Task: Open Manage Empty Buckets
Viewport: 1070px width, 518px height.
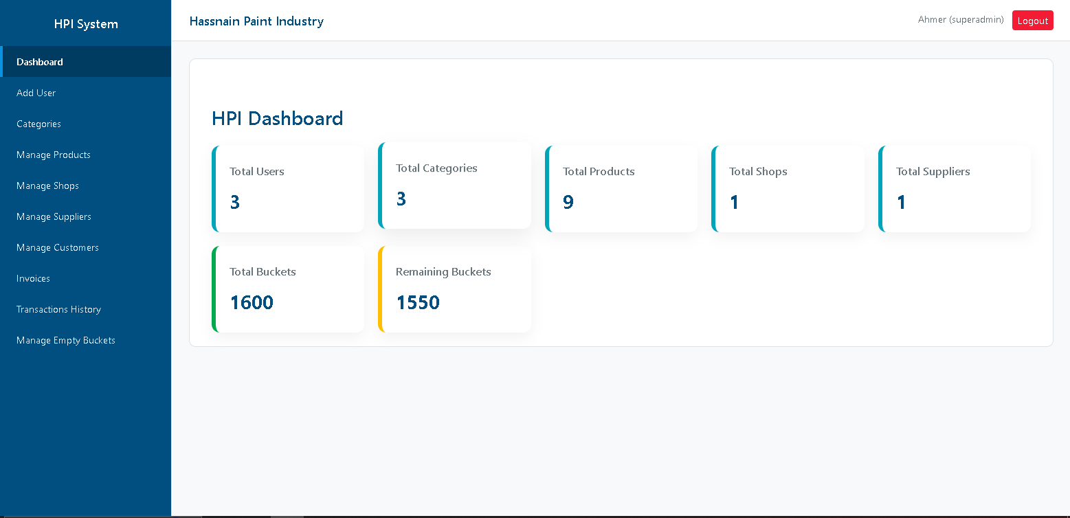Action: (66, 340)
